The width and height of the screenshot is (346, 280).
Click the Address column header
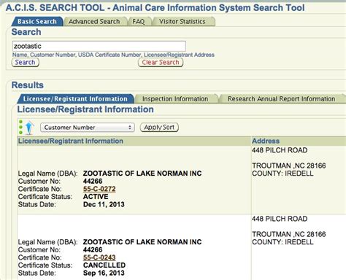(x=266, y=141)
